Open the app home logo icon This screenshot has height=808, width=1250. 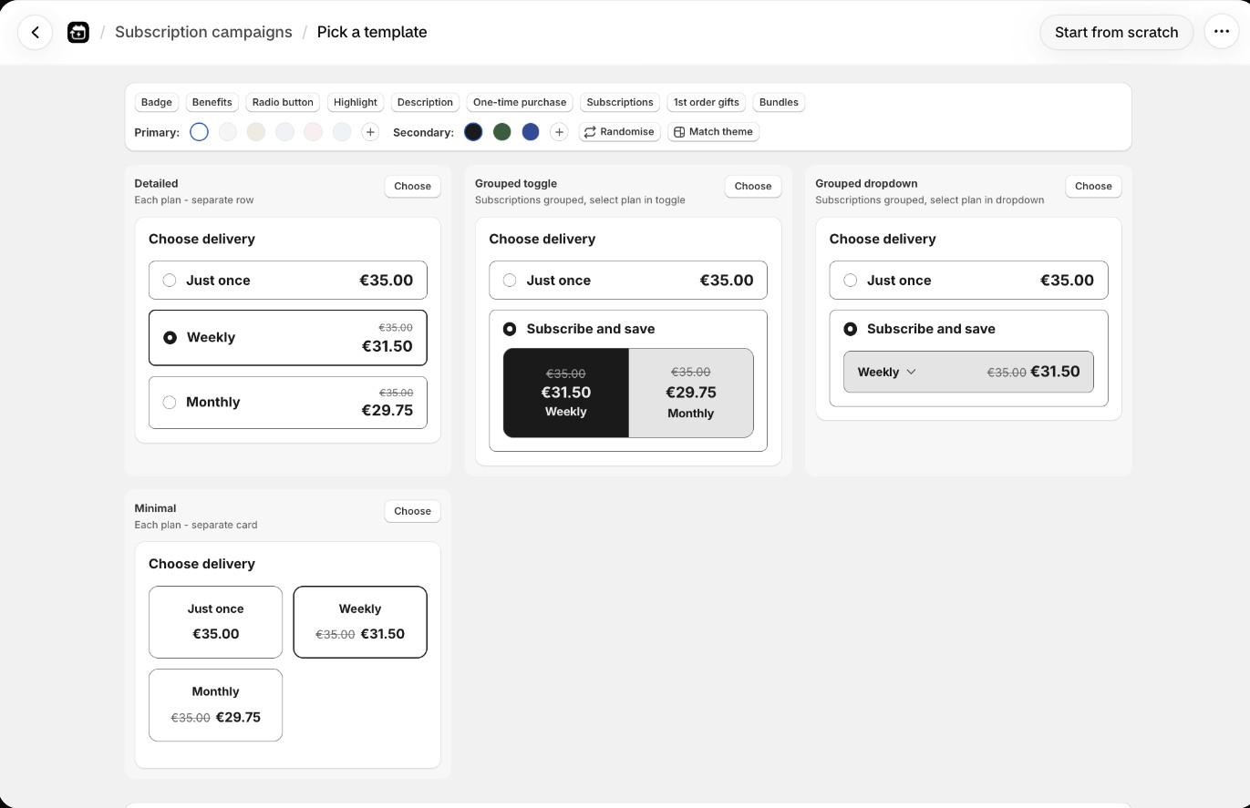tap(78, 33)
